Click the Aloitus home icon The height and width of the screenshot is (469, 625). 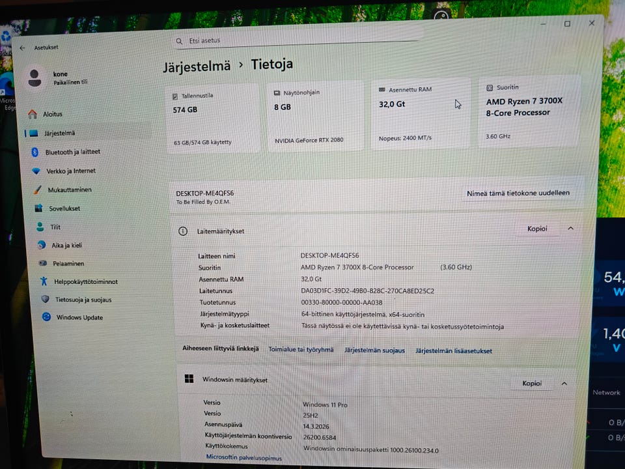coord(33,114)
